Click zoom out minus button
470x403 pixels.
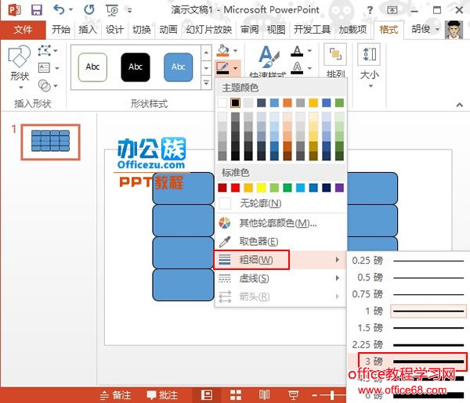coord(314,395)
